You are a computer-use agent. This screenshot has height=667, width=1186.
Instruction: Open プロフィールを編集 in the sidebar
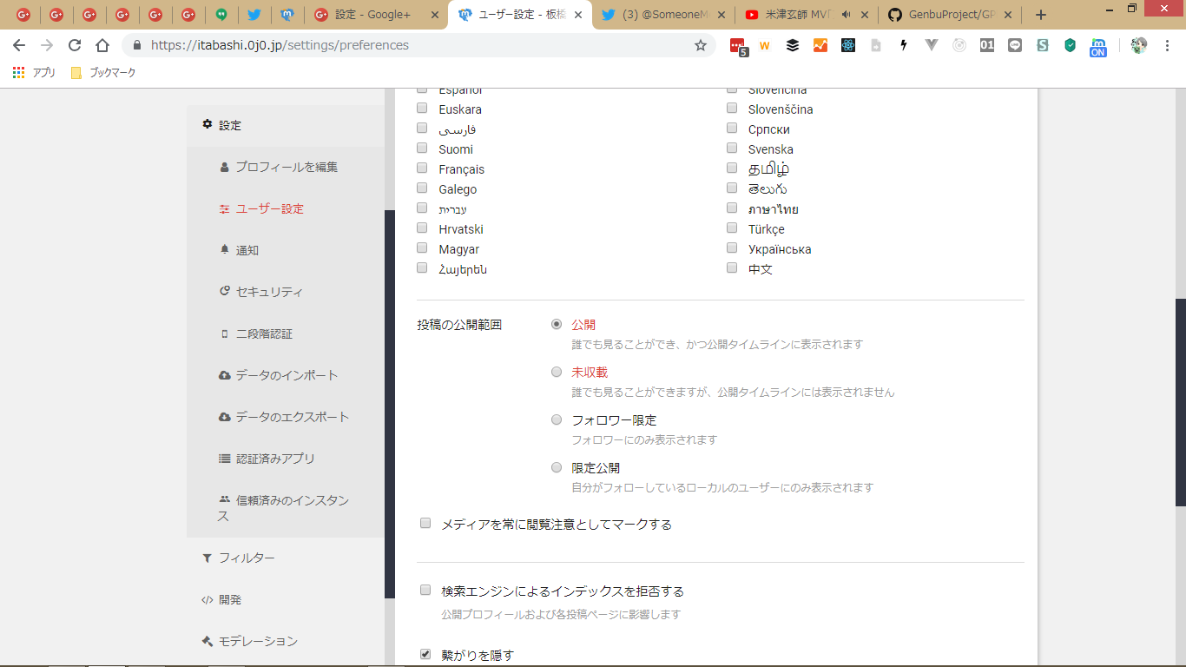287,167
